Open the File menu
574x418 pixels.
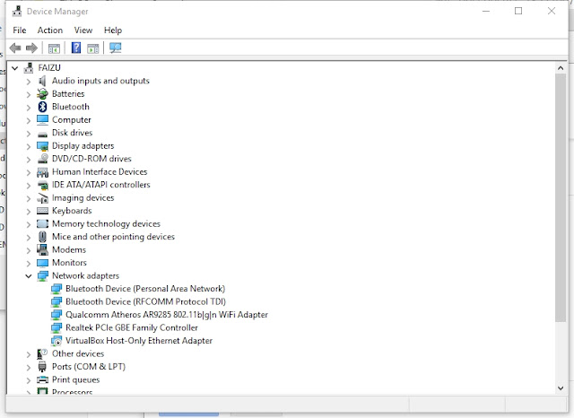click(x=20, y=30)
